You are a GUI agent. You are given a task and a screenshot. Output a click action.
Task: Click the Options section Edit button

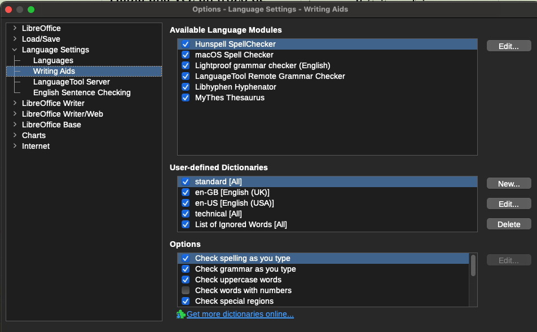(x=509, y=260)
